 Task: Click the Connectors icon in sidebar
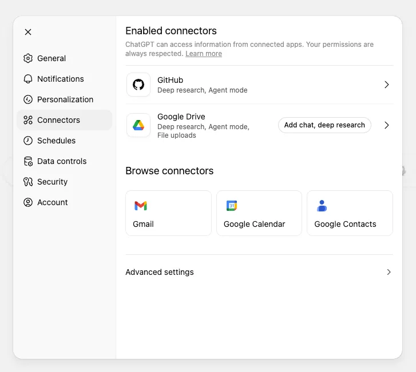[x=28, y=120]
